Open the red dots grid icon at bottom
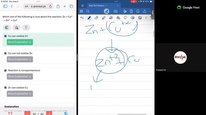 pos(10,113)
